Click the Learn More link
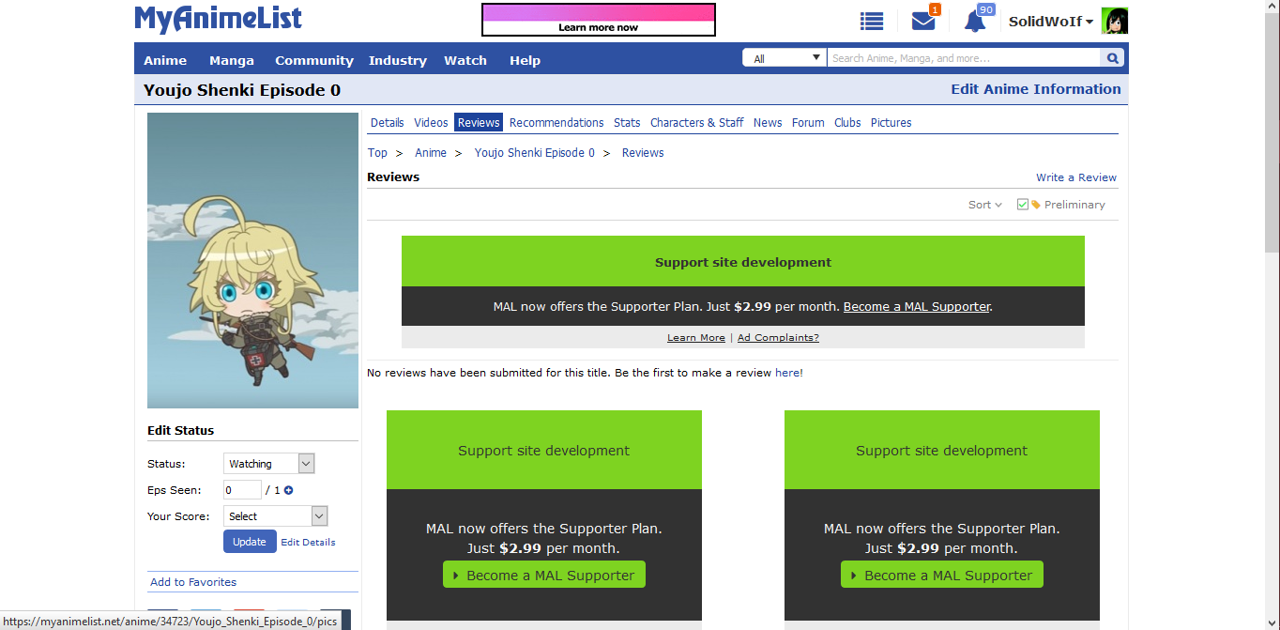Viewport: 1280px width, 630px height. coord(696,338)
